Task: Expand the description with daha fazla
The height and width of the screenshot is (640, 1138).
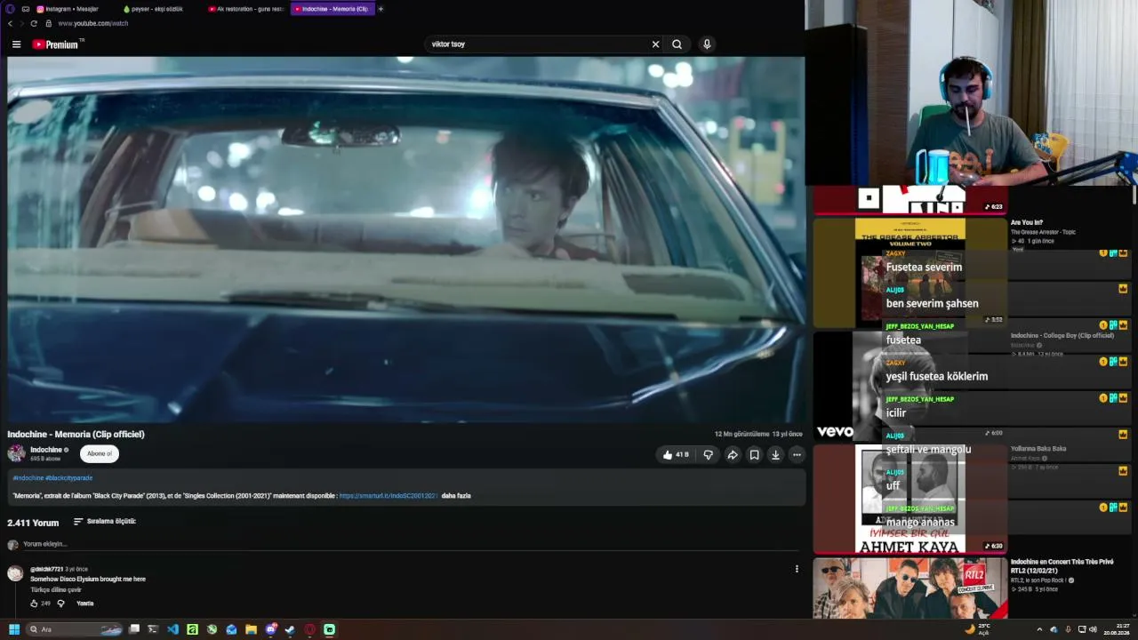Action: (456, 496)
